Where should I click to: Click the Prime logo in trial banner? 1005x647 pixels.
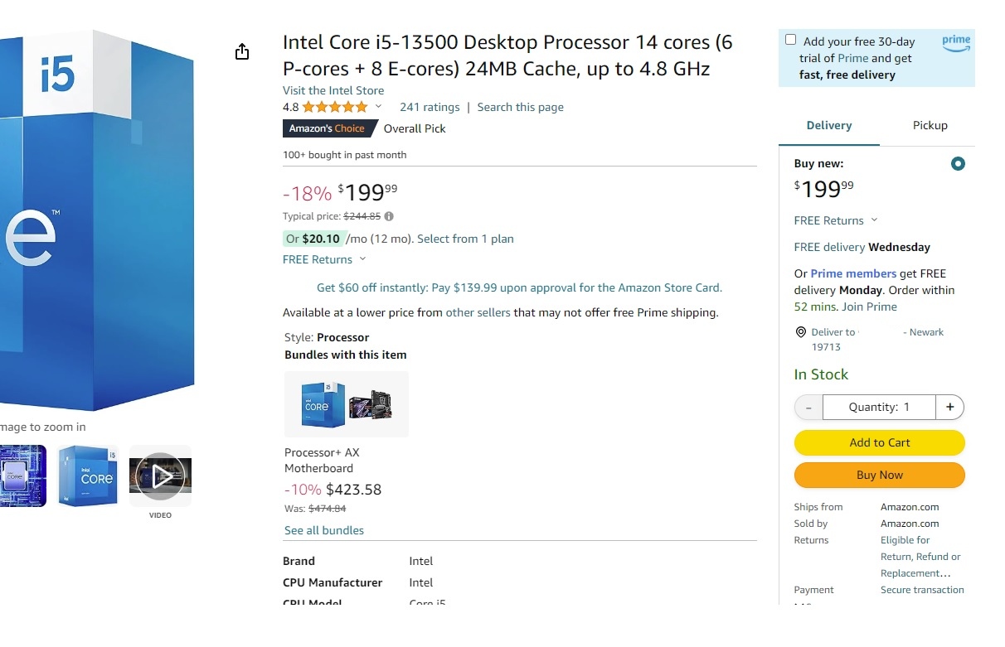pos(956,43)
